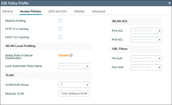The height and width of the screenshot is (105, 172).
Task: Close the Edit Policy Profile dialog
Action: coord(169,3)
